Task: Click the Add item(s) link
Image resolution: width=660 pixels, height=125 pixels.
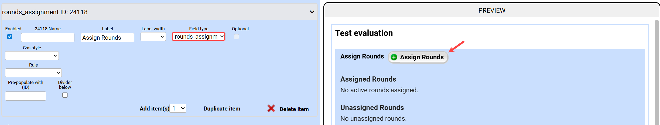Action: pyautogui.click(x=154, y=109)
